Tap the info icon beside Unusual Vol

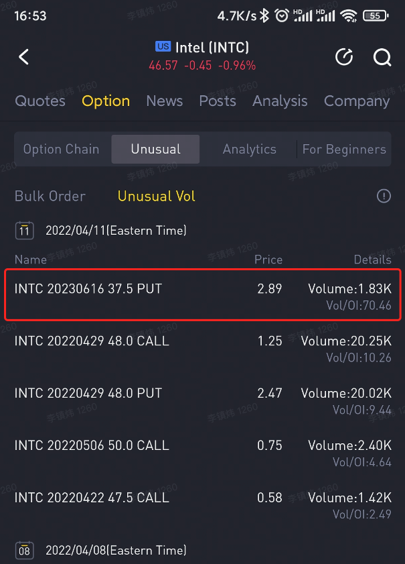click(x=384, y=196)
